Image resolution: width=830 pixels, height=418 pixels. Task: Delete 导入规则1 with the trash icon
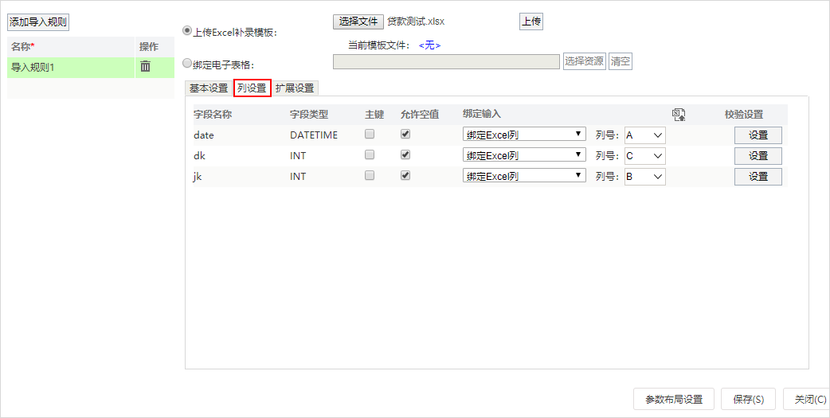coord(145,67)
